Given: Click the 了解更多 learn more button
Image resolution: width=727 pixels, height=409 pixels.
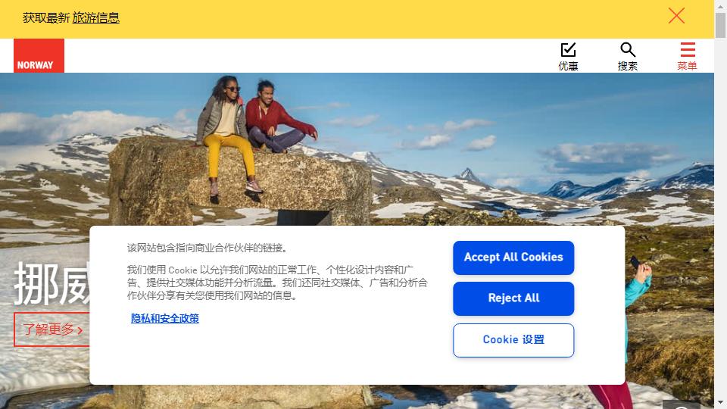Looking at the screenshot, I should pyautogui.click(x=52, y=329).
